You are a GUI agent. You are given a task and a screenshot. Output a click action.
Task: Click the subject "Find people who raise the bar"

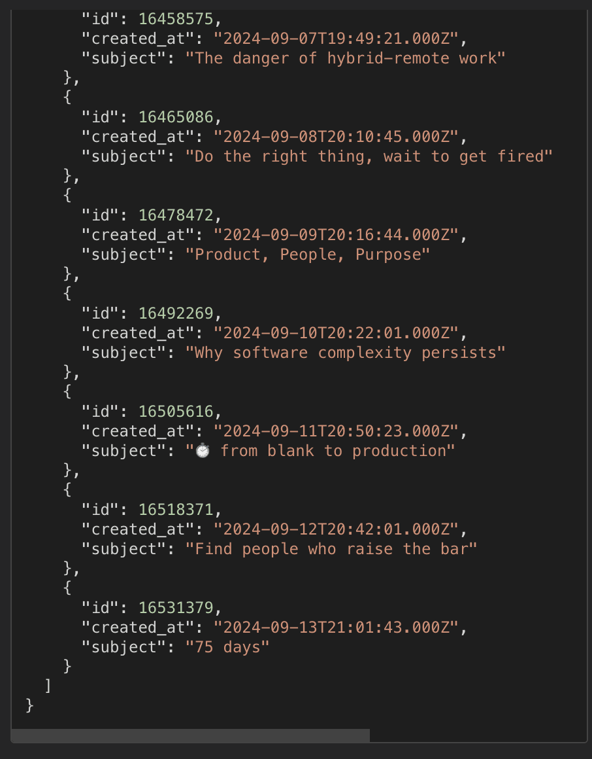(331, 549)
